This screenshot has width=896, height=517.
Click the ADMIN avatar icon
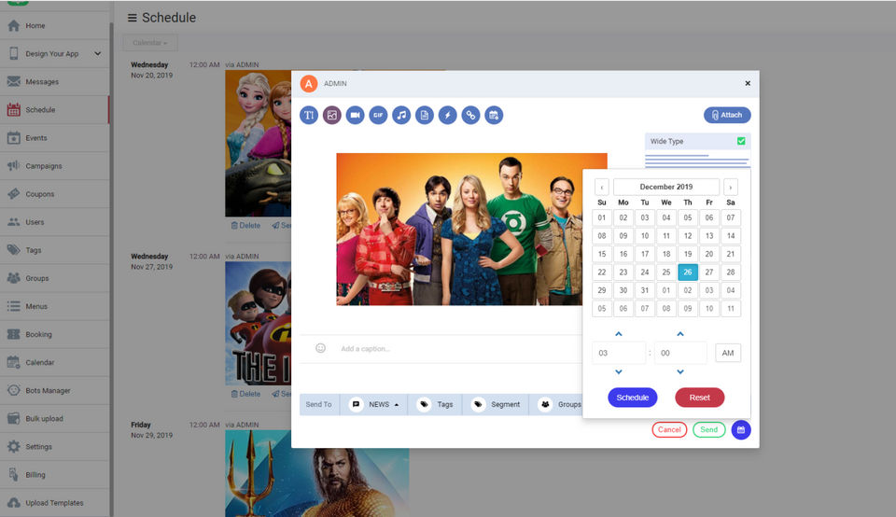[309, 83]
